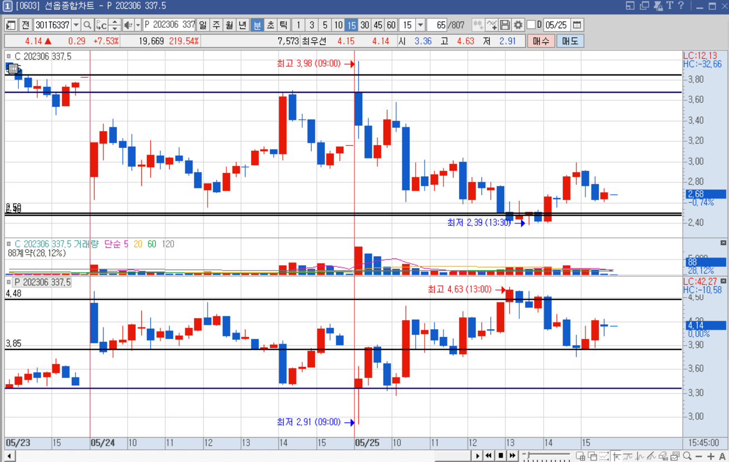Click the 301T6337 instrument code field

tap(52, 25)
